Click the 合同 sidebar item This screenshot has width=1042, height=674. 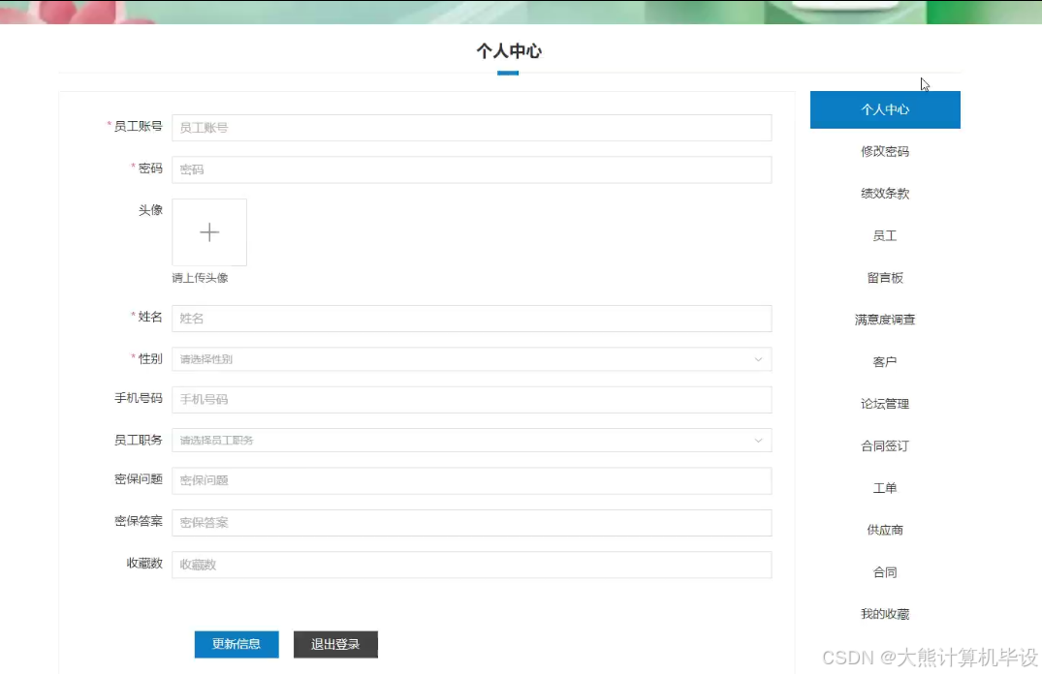coord(885,571)
